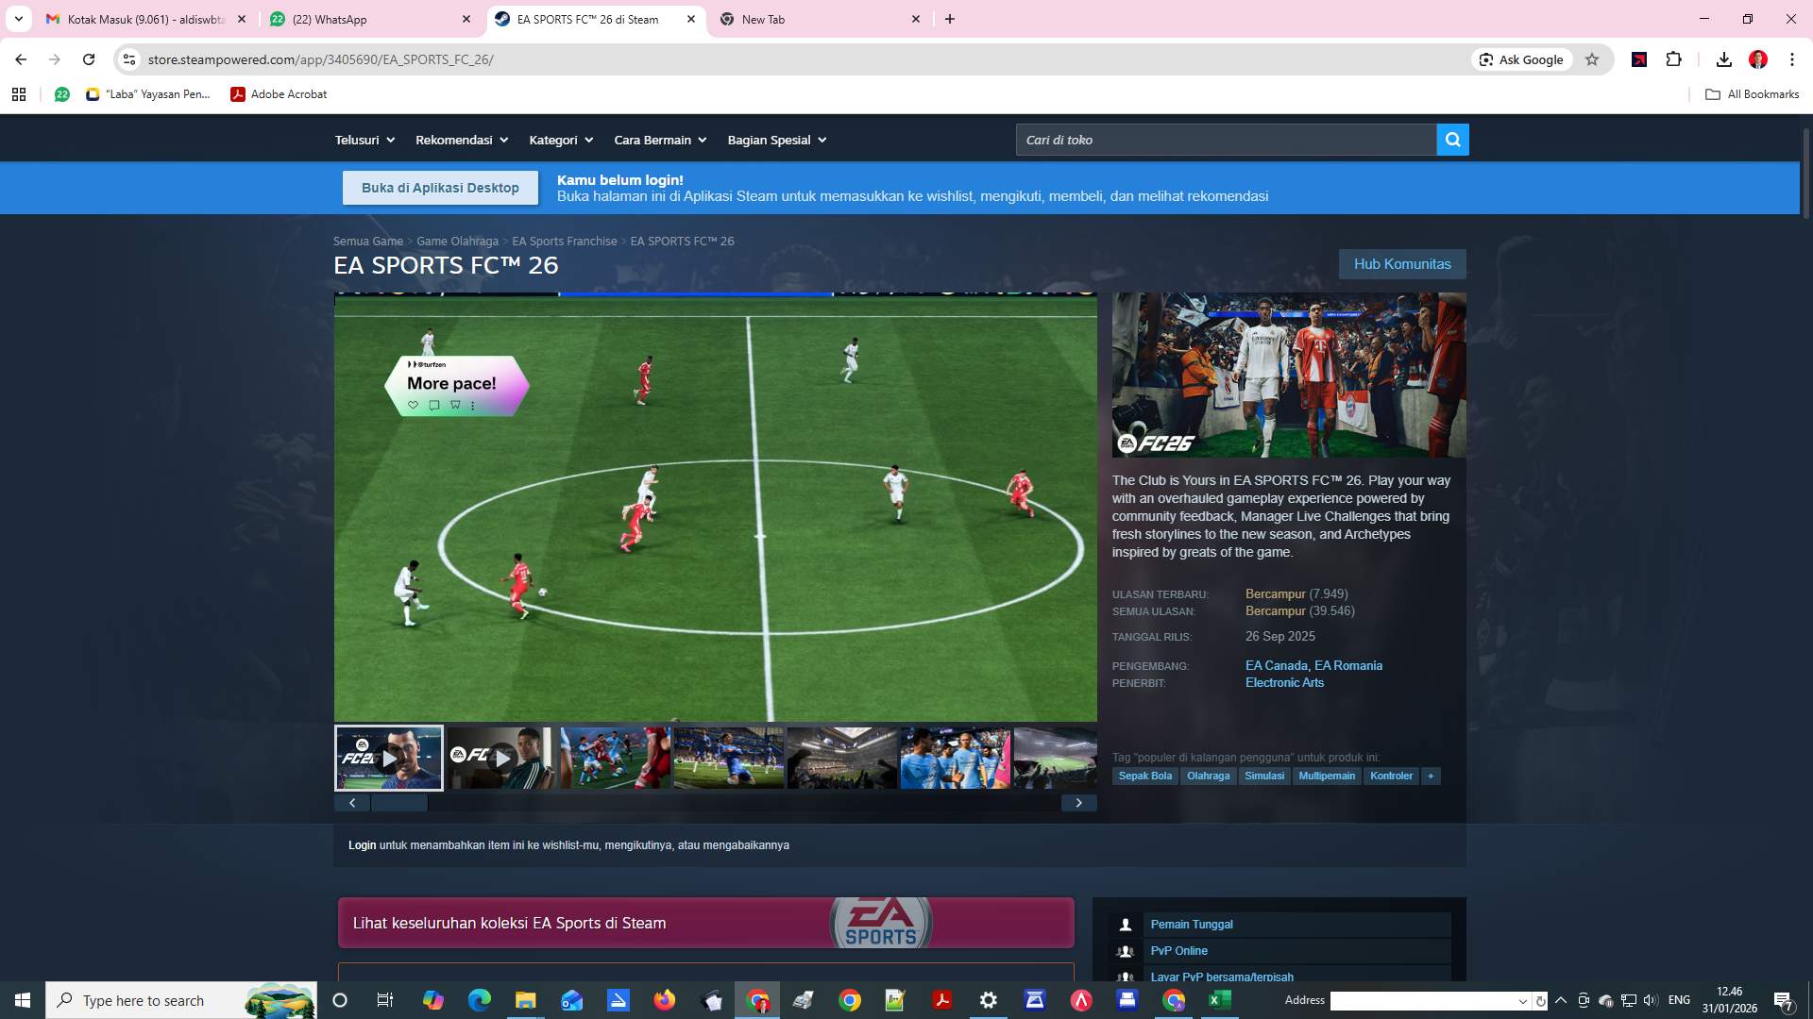This screenshot has height=1019, width=1813.
Task: Click the Buka di Aplikasi Desktop button
Action: [440, 187]
